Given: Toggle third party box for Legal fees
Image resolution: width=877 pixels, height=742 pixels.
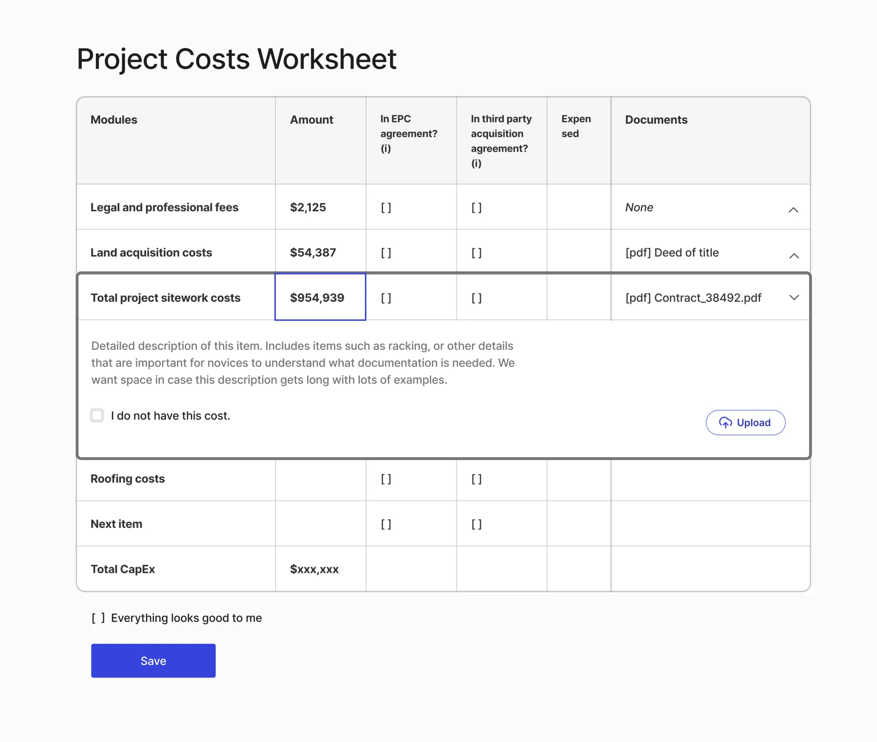Looking at the screenshot, I should [476, 208].
